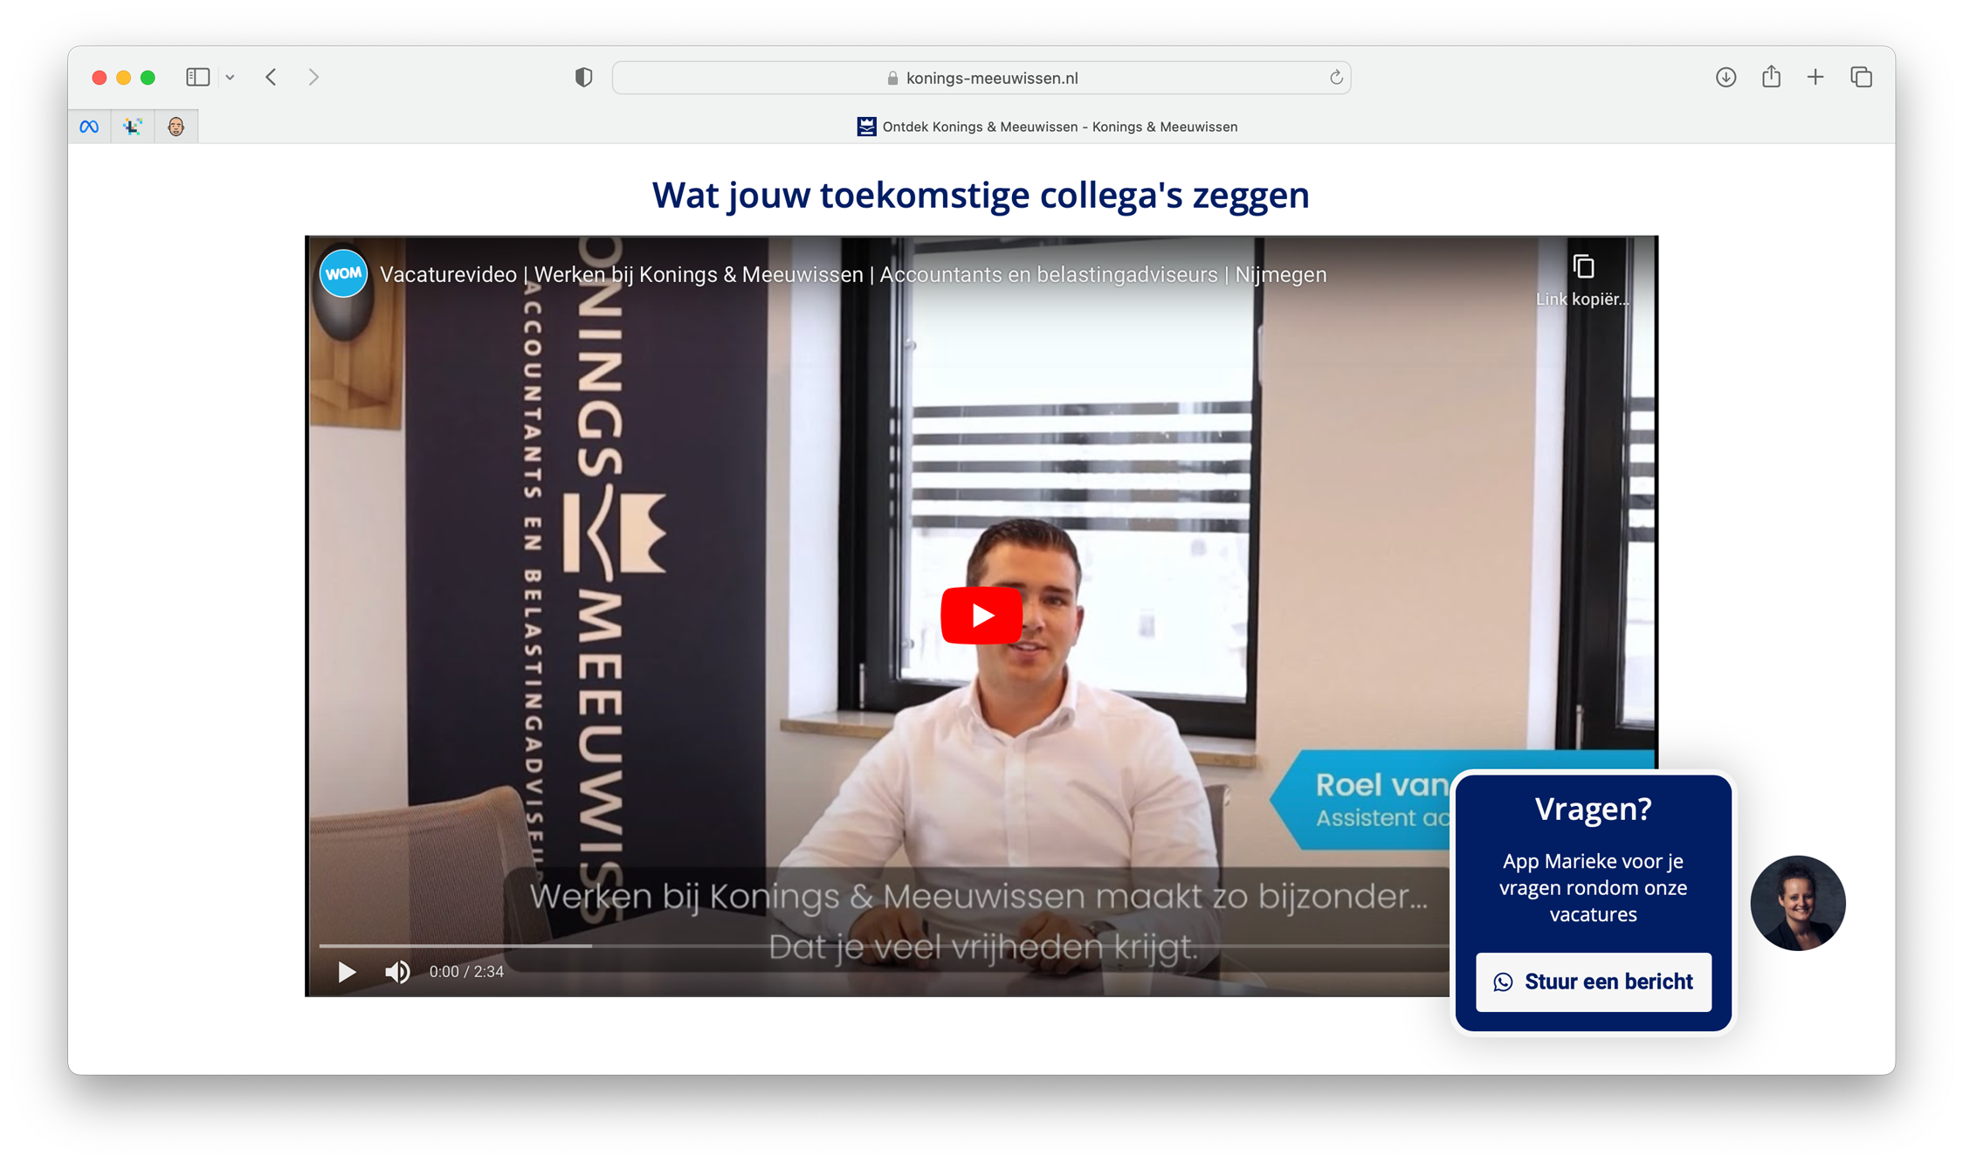Open a new tab with plus icon
The height and width of the screenshot is (1164, 1963).
pos(1815,77)
